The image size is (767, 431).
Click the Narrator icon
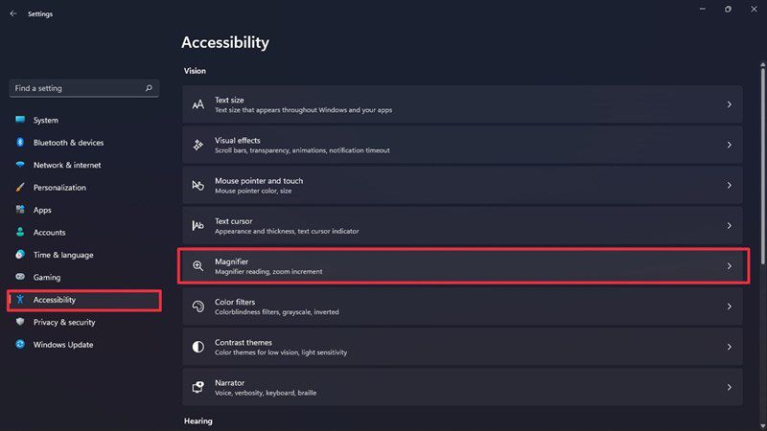(x=198, y=387)
